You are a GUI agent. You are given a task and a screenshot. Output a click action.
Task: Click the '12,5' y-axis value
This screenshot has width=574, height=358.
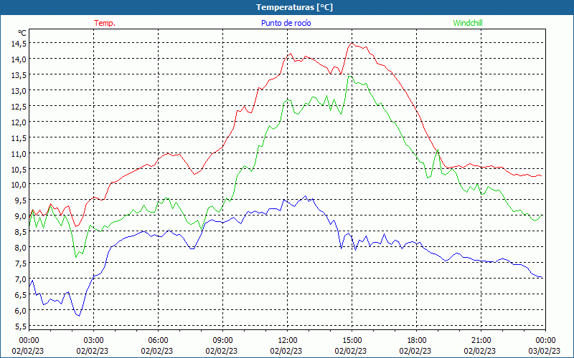19,106
